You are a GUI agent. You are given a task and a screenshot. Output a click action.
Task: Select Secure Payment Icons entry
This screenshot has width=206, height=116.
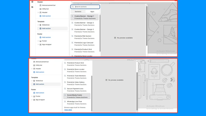[77, 90]
